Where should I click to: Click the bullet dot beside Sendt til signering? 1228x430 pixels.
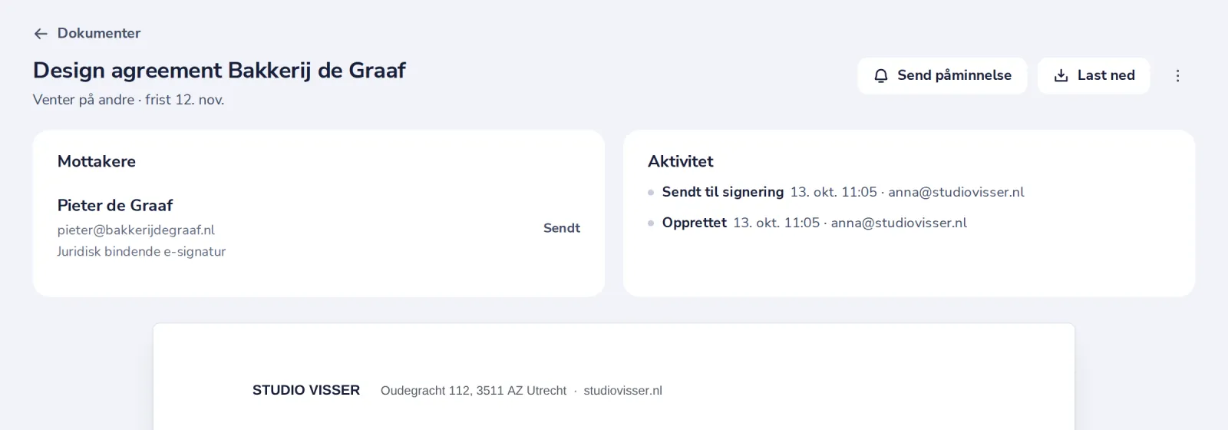click(x=651, y=193)
